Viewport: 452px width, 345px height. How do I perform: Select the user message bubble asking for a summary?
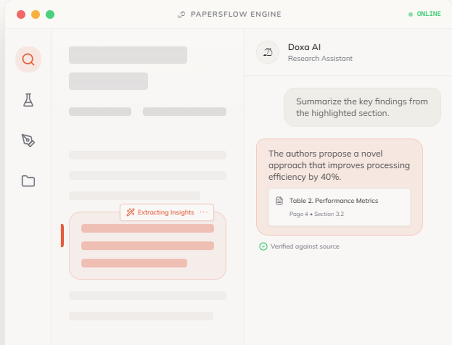[362, 107]
